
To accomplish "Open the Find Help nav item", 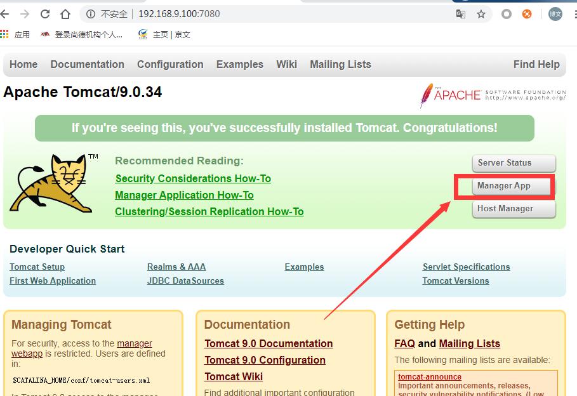I will (536, 64).
